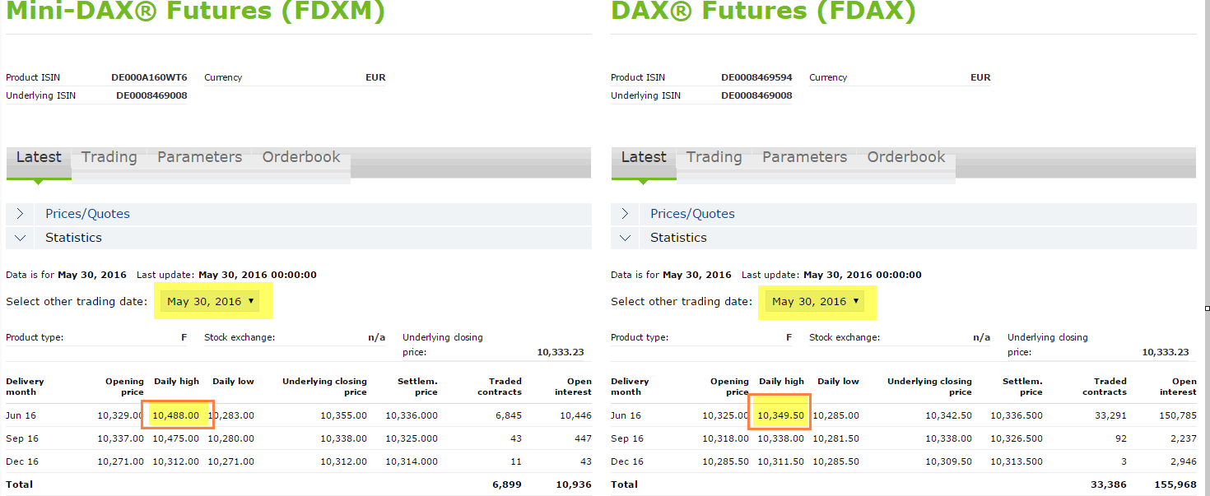Switch to Trading tab in DAX Futures panel
This screenshot has width=1210, height=496.
pyautogui.click(x=714, y=157)
